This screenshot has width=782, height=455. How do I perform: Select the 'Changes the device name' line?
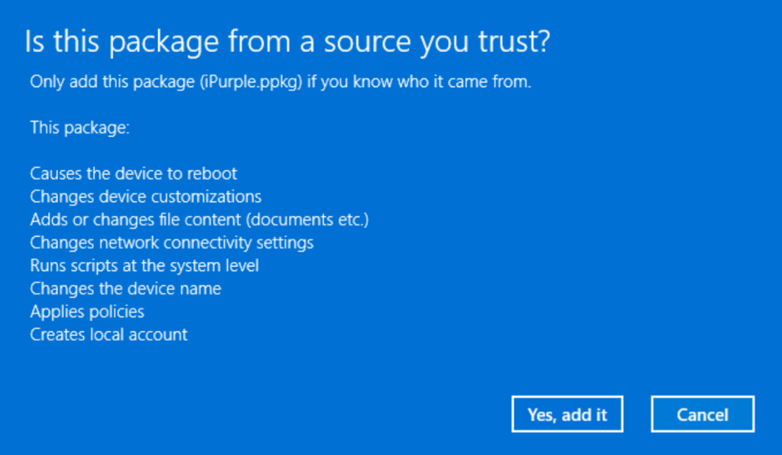[x=125, y=289]
